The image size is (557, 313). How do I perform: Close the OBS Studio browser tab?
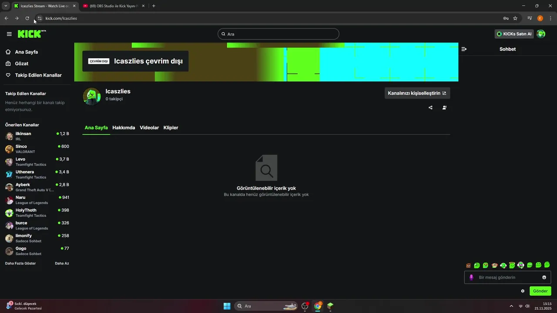(143, 6)
